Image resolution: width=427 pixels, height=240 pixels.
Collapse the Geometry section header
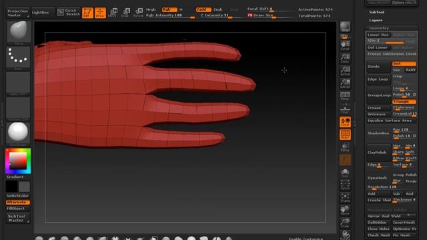[392, 28]
